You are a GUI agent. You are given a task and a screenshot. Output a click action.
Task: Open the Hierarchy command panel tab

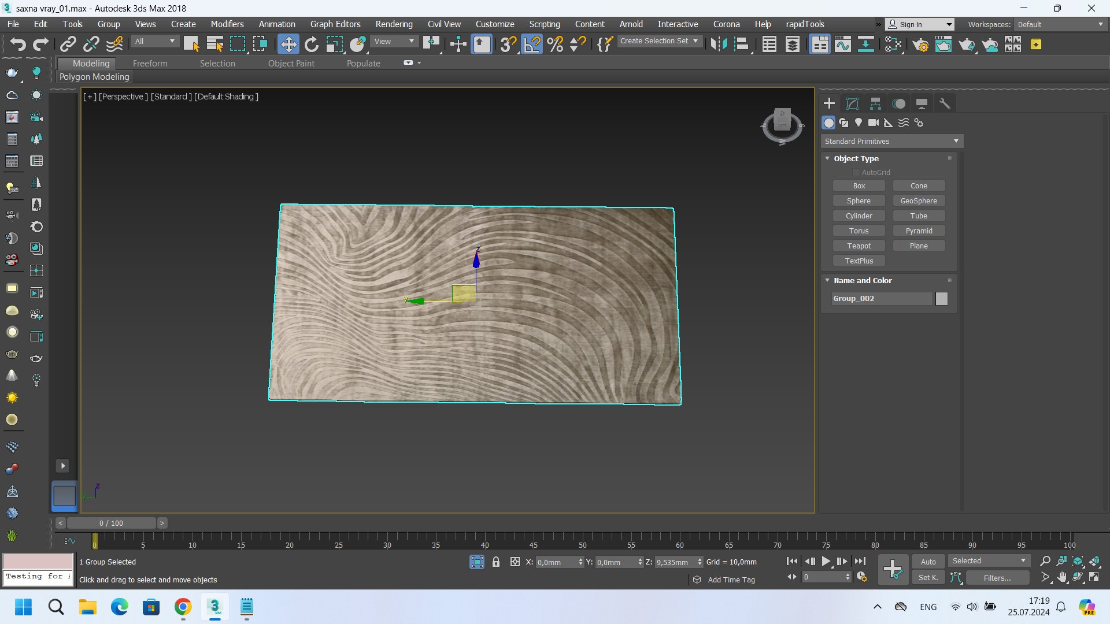[875, 103]
